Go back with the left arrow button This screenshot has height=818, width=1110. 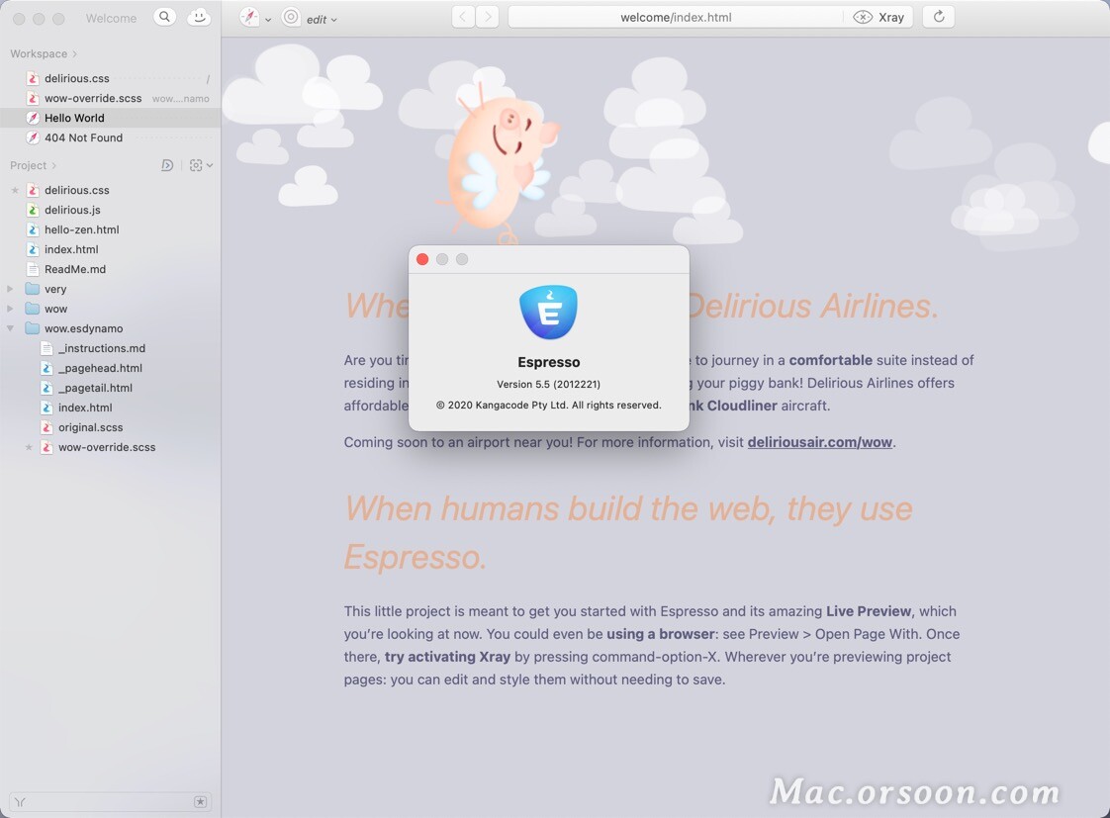[463, 17]
